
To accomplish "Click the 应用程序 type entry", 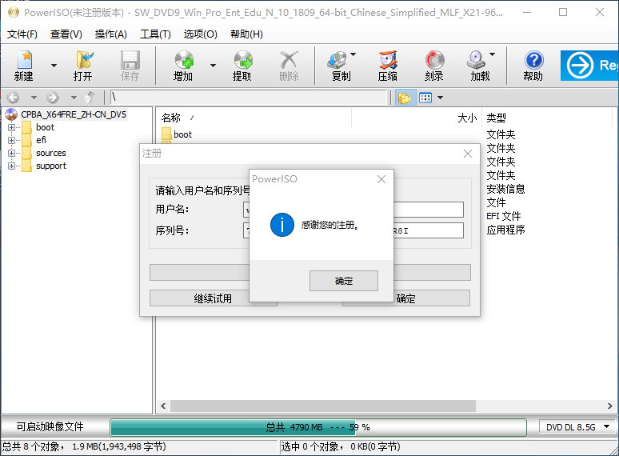I will 505,230.
